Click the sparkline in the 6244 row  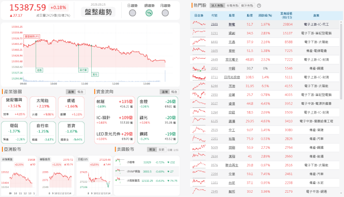[199, 86]
